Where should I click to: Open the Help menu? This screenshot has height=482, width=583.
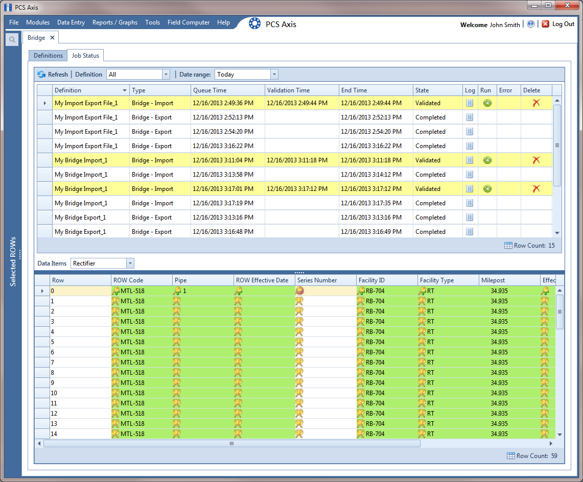(223, 22)
